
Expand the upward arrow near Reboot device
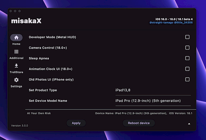189,124
